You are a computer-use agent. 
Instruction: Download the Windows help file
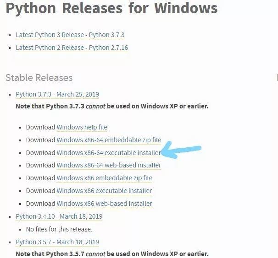click(x=82, y=127)
